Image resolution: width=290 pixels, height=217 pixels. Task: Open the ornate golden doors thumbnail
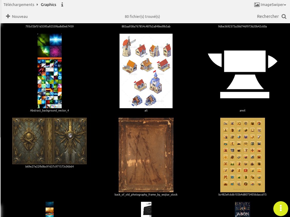[49, 141]
